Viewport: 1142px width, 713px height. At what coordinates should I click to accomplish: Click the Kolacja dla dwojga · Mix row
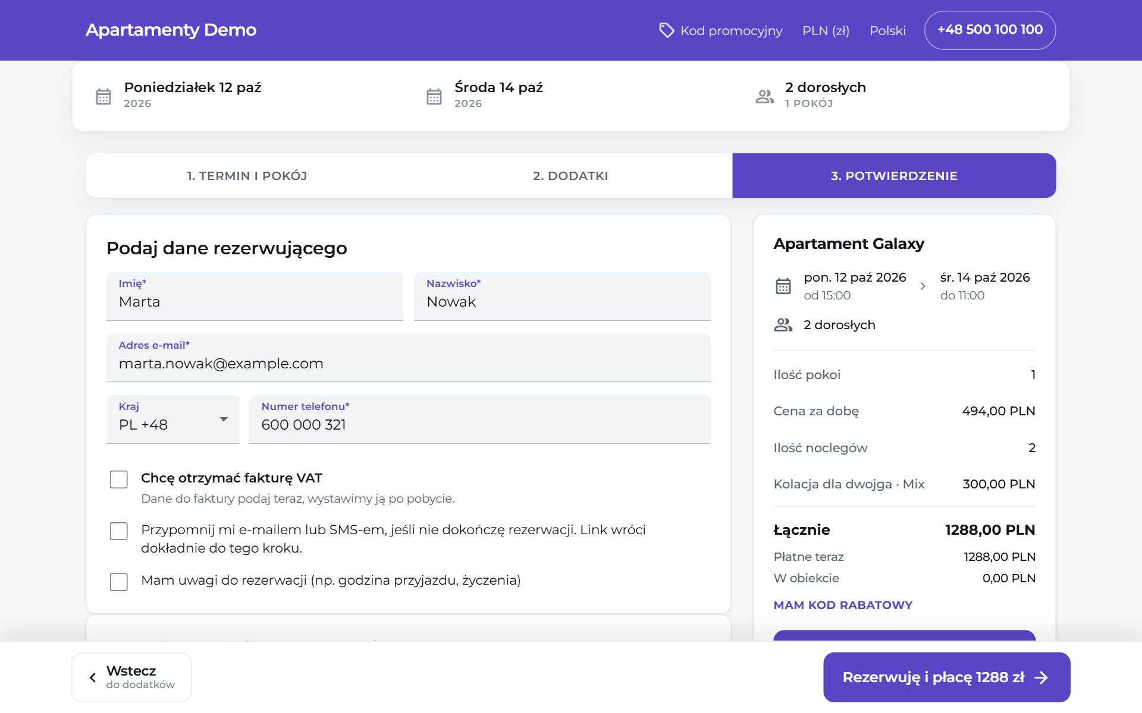coord(904,484)
